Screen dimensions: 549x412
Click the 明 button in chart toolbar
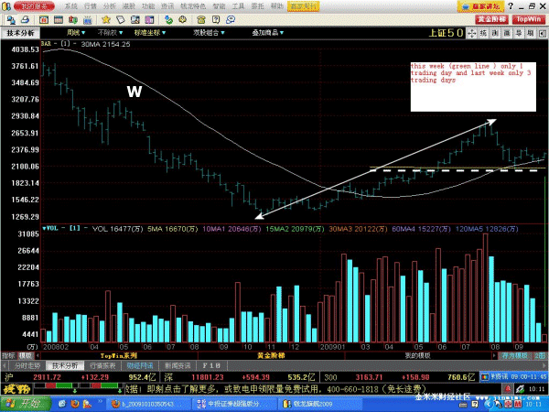click(531, 33)
